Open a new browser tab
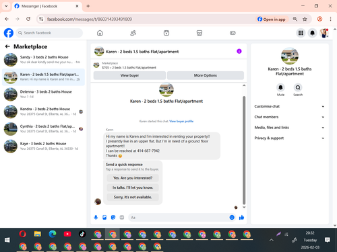 tap(88, 6)
